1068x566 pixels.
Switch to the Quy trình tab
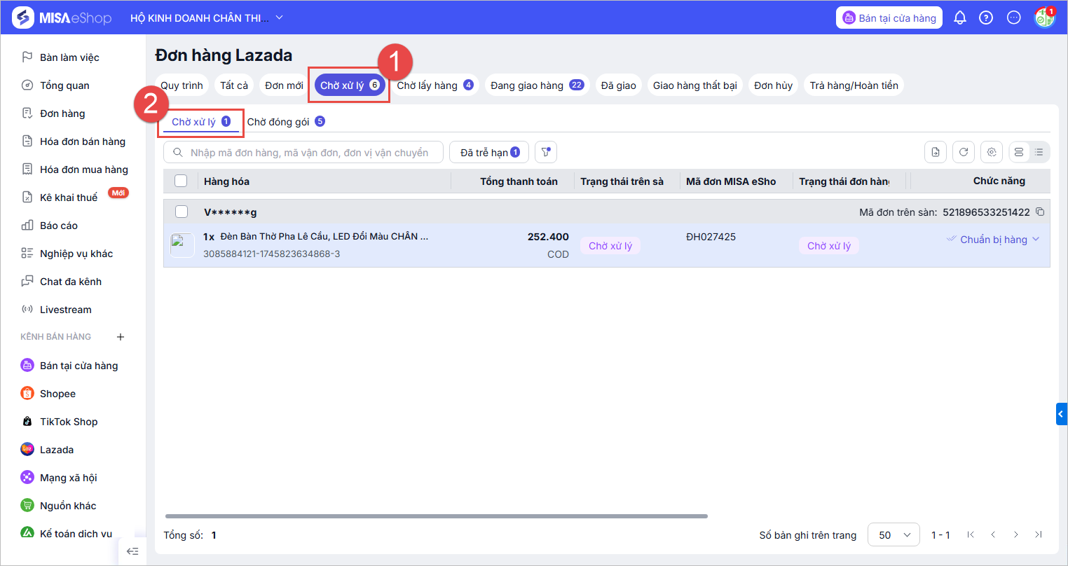click(x=182, y=85)
